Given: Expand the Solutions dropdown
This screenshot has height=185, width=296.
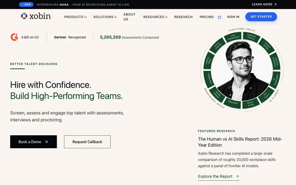Looking at the screenshot, I should click(105, 17).
